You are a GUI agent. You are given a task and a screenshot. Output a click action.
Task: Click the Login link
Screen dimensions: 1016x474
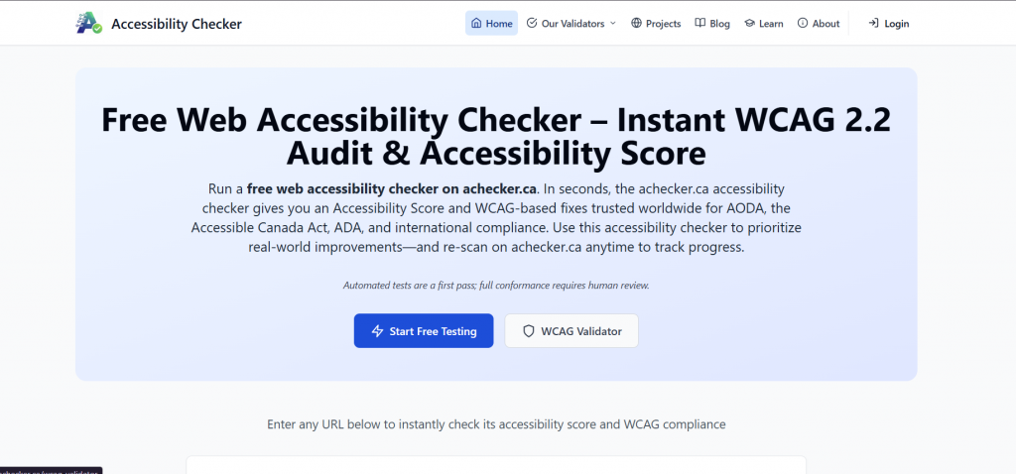click(896, 23)
